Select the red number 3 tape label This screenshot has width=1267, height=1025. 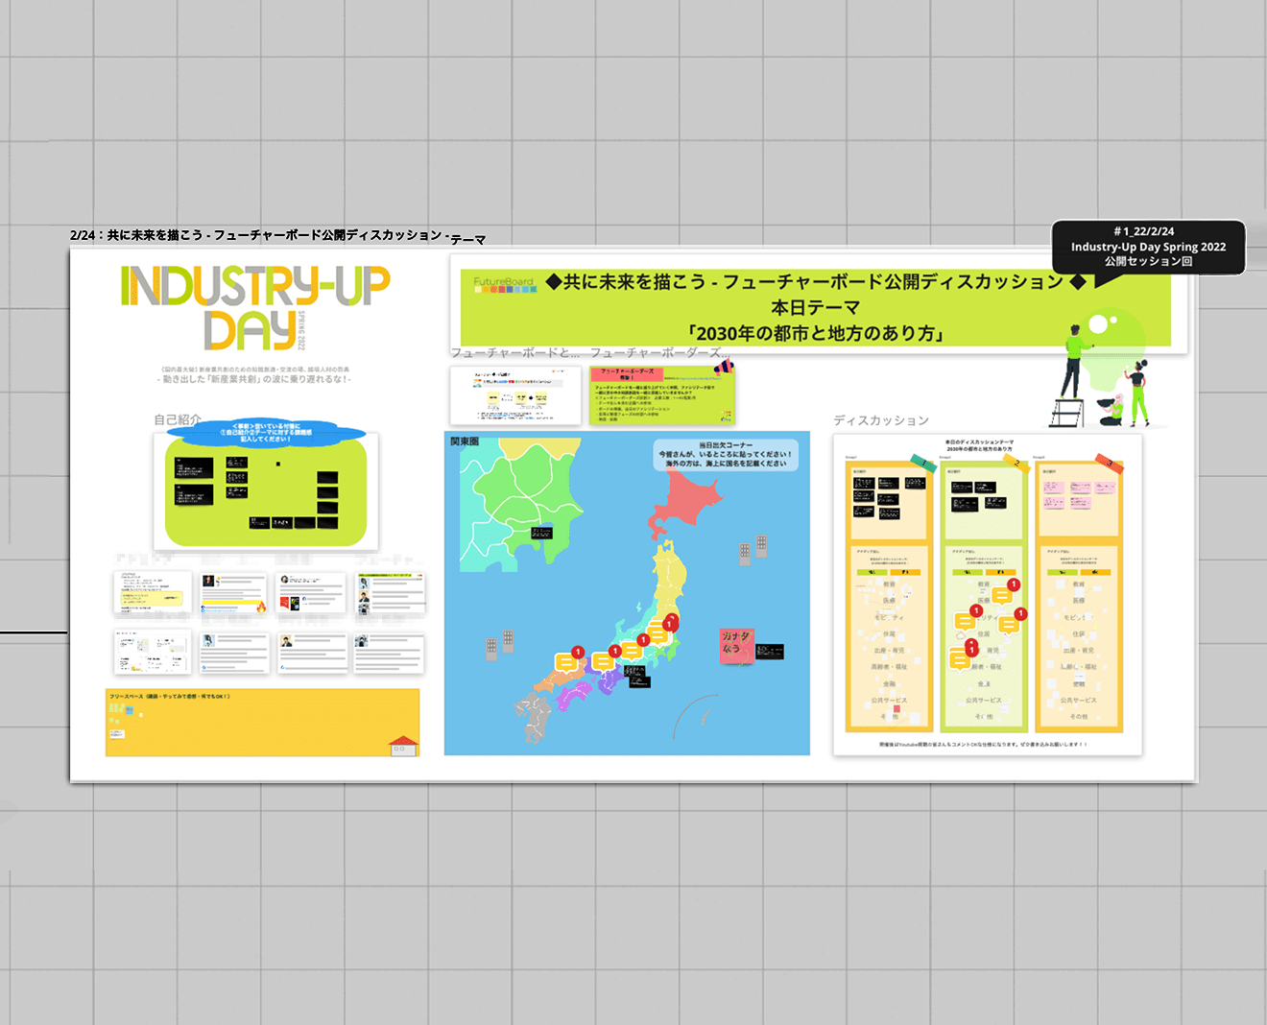tap(1110, 465)
